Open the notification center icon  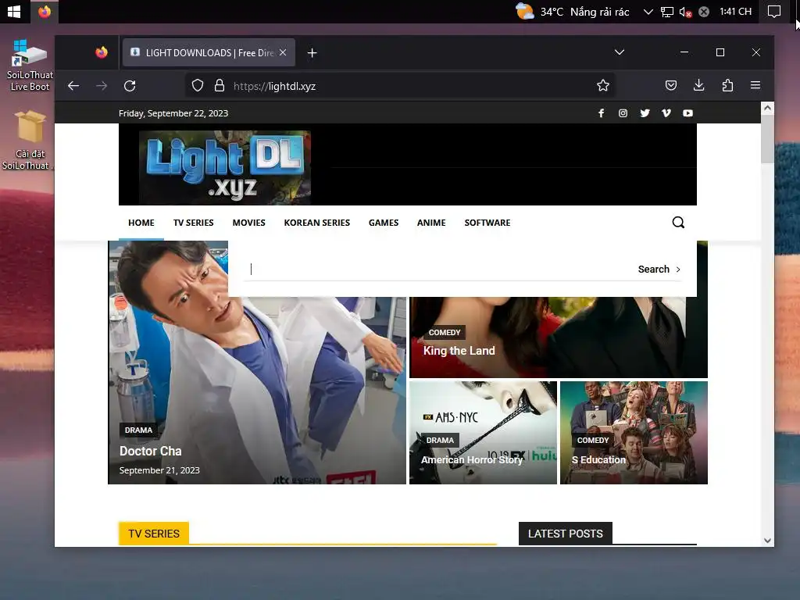click(774, 11)
